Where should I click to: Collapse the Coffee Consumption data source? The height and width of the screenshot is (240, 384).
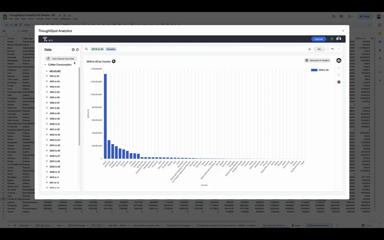45,65
